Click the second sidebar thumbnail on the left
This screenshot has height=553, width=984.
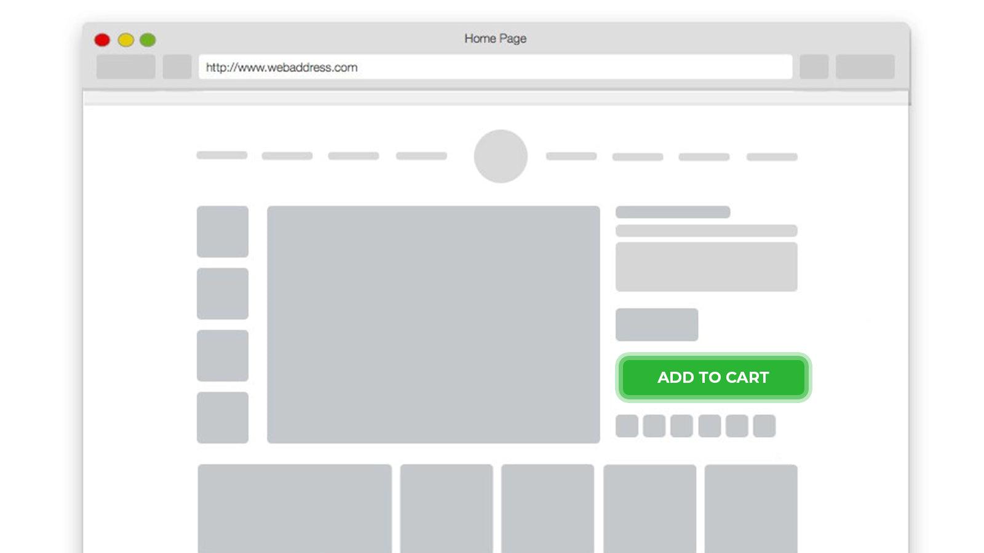[x=222, y=293]
